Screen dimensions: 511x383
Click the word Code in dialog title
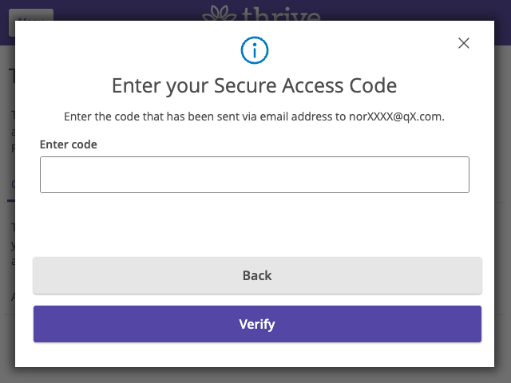(x=373, y=85)
